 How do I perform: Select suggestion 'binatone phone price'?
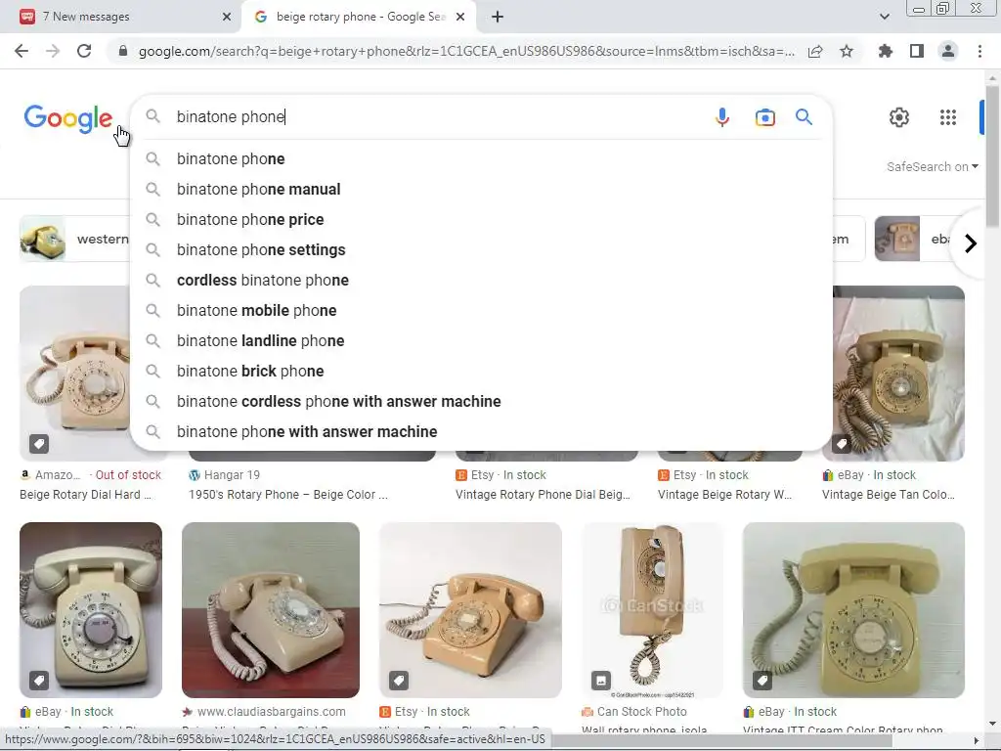click(481, 220)
